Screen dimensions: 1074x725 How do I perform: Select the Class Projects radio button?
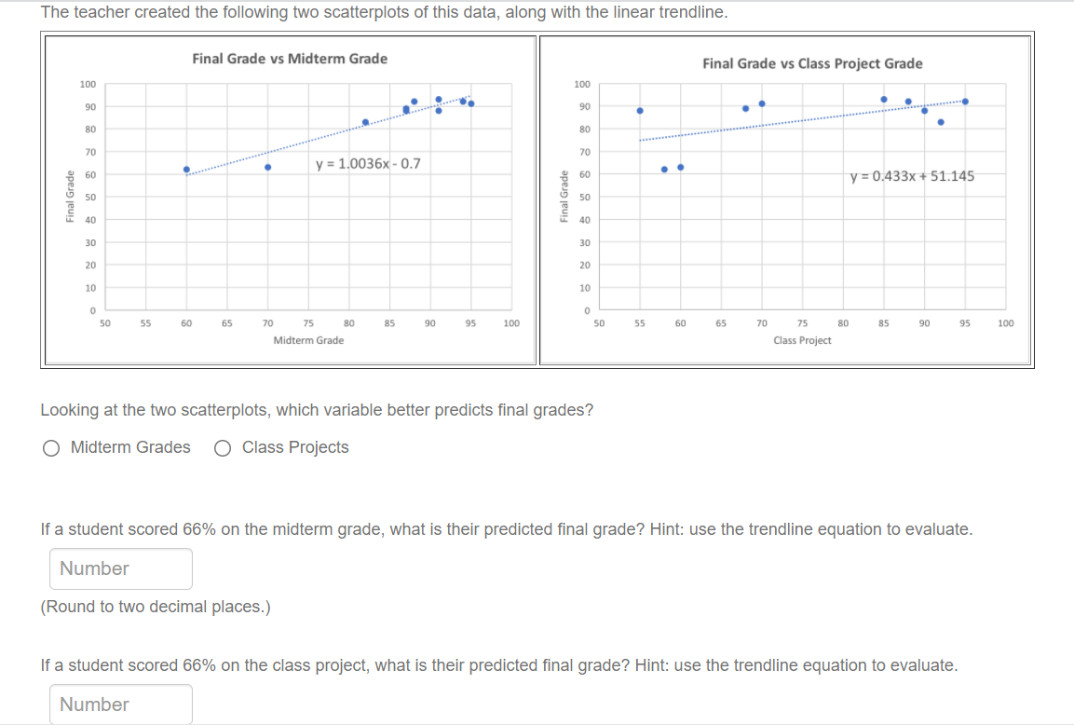(222, 448)
